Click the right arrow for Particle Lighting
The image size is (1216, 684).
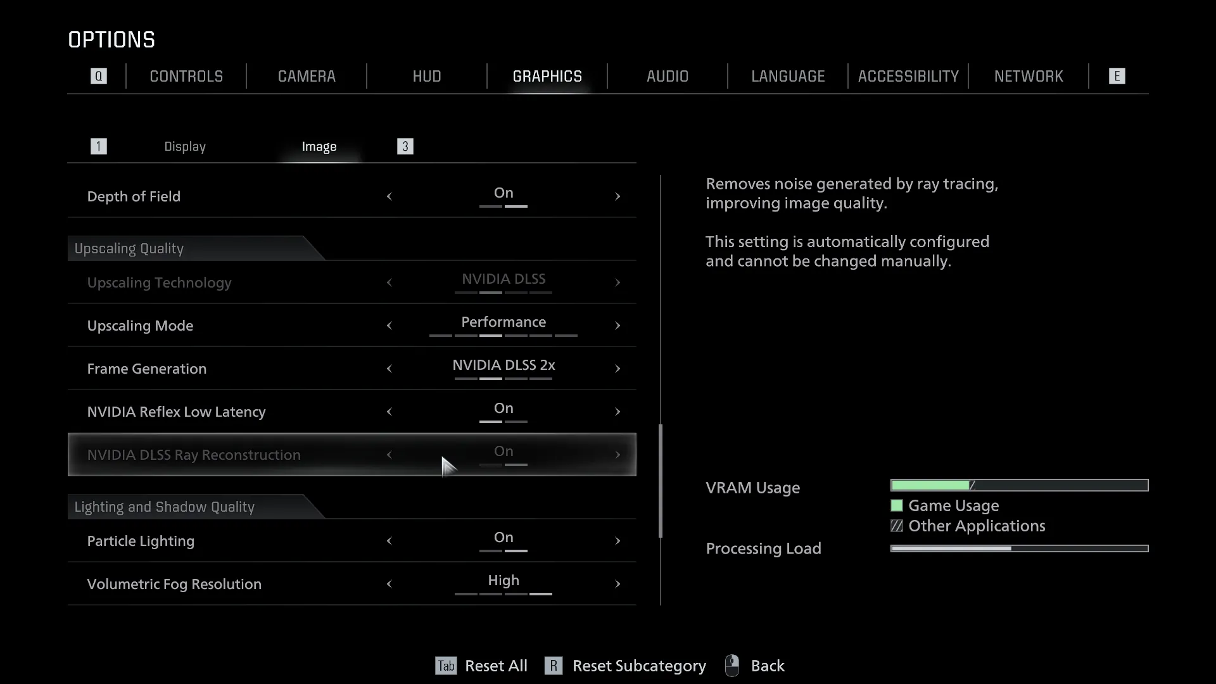[x=617, y=541]
